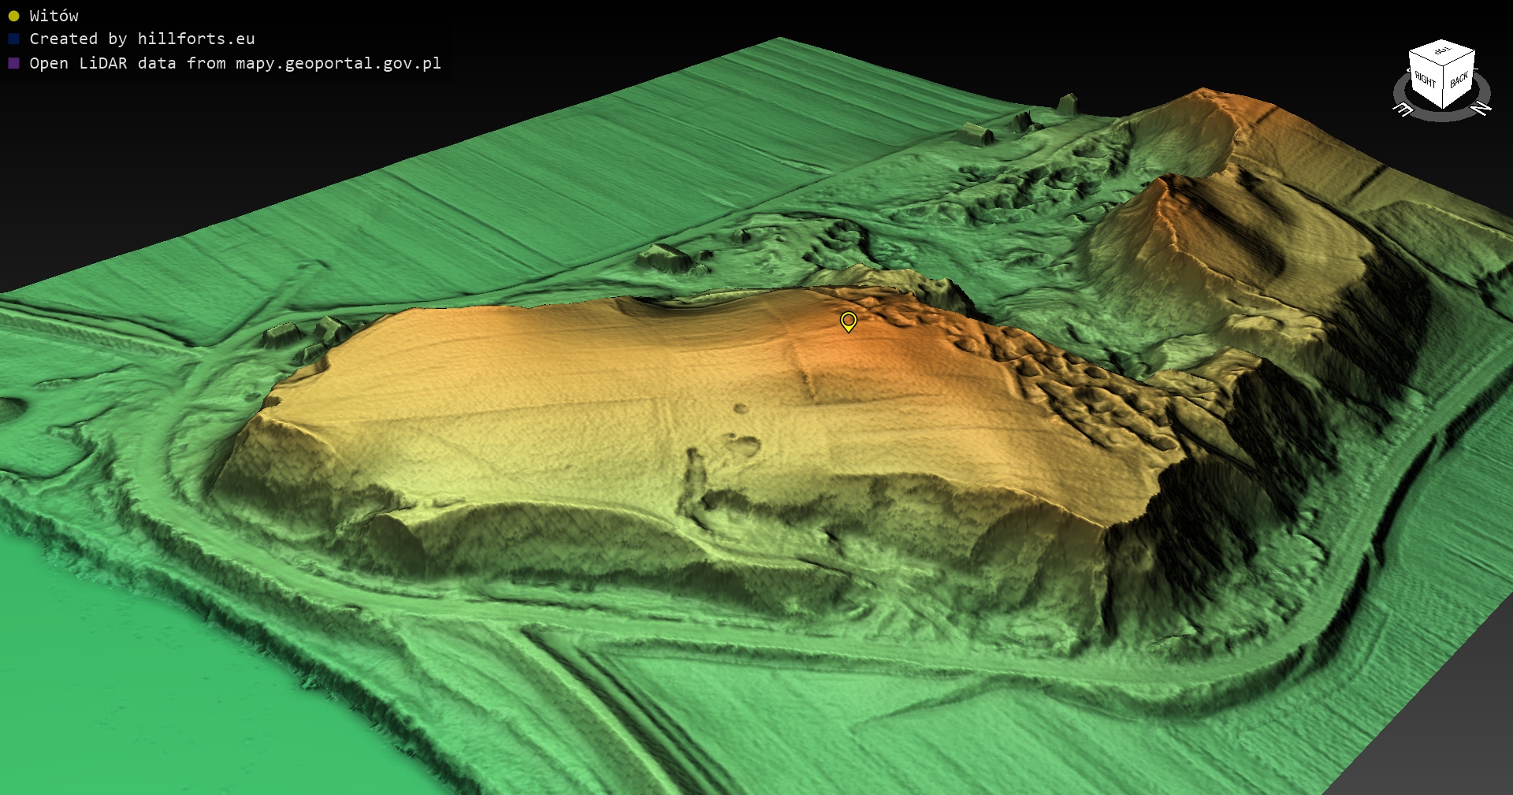
Task: Click the small round pit on the plateau
Action: pyautogui.click(x=740, y=407)
